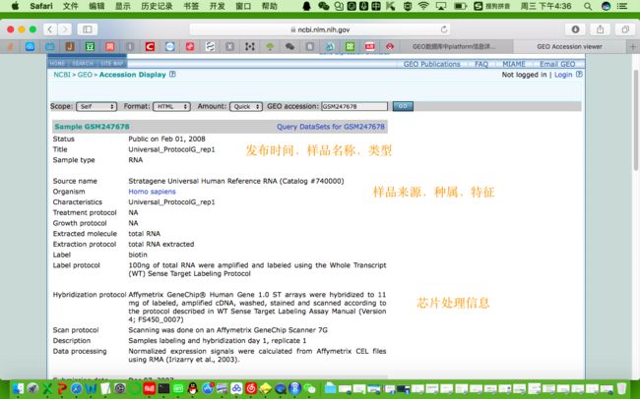Open the App Store Dock icon
This screenshot has width=640, height=399.
(208, 388)
